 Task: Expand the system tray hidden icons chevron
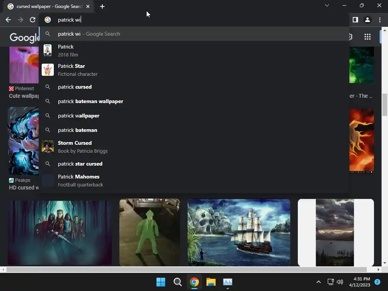(x=319, y=282)
